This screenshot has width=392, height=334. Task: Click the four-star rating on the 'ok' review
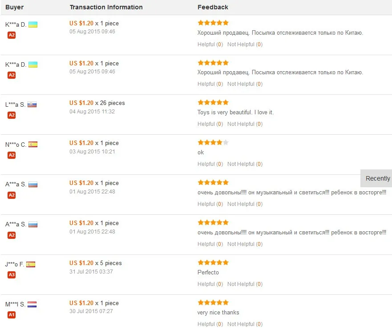213,142
